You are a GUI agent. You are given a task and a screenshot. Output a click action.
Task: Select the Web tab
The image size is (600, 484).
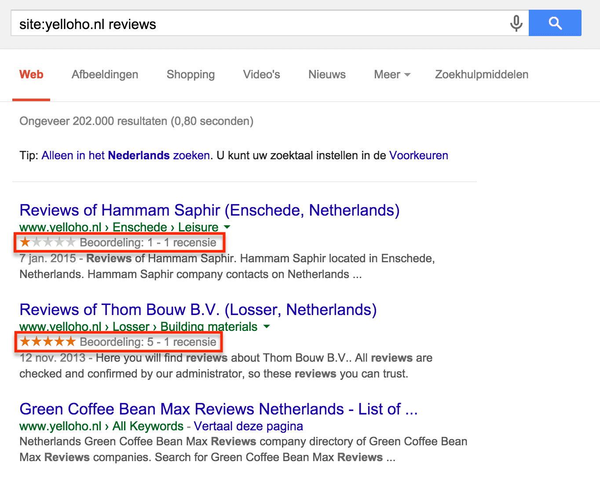(31, 74)
